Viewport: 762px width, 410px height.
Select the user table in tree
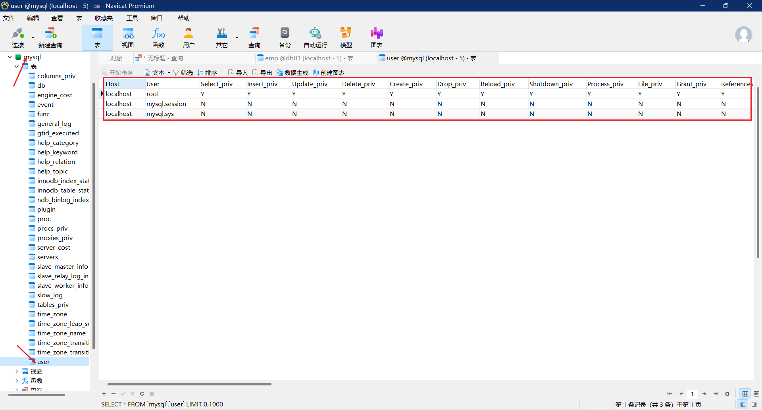point(43,362)
